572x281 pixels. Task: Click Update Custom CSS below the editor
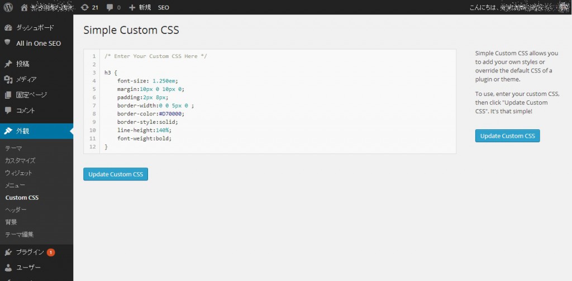(x=116, y=175)
